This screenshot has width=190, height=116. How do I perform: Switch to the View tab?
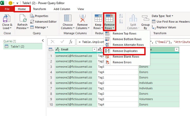[x=81, y=9]
